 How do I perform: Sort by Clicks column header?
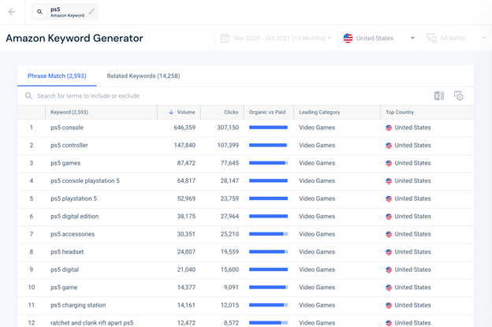(x=230, y=113)
